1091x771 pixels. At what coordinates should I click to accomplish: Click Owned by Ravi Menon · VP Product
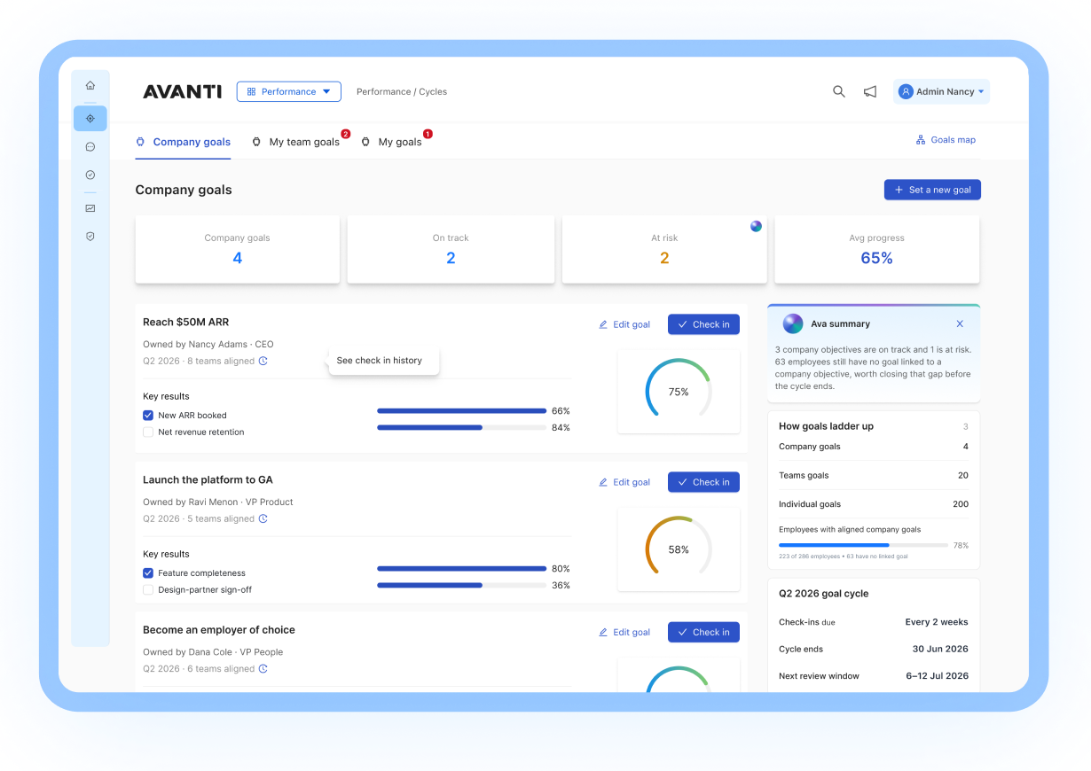[x=218, y=502]
